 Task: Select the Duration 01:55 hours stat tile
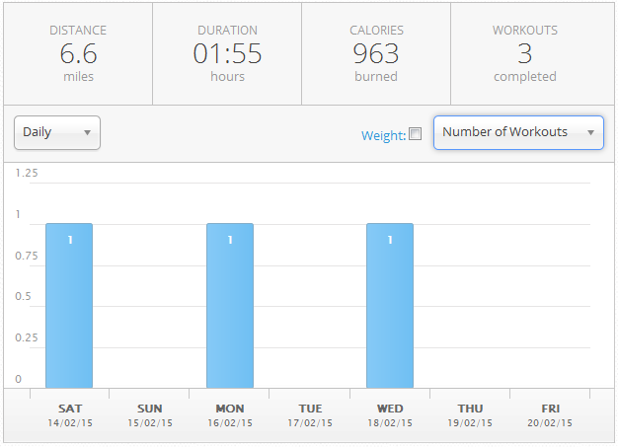click(x=227, y=53)
